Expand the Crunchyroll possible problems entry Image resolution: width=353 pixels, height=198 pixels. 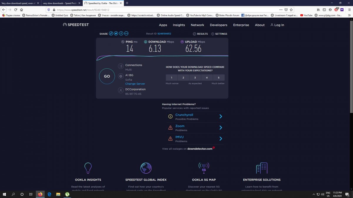pos(221,116)
